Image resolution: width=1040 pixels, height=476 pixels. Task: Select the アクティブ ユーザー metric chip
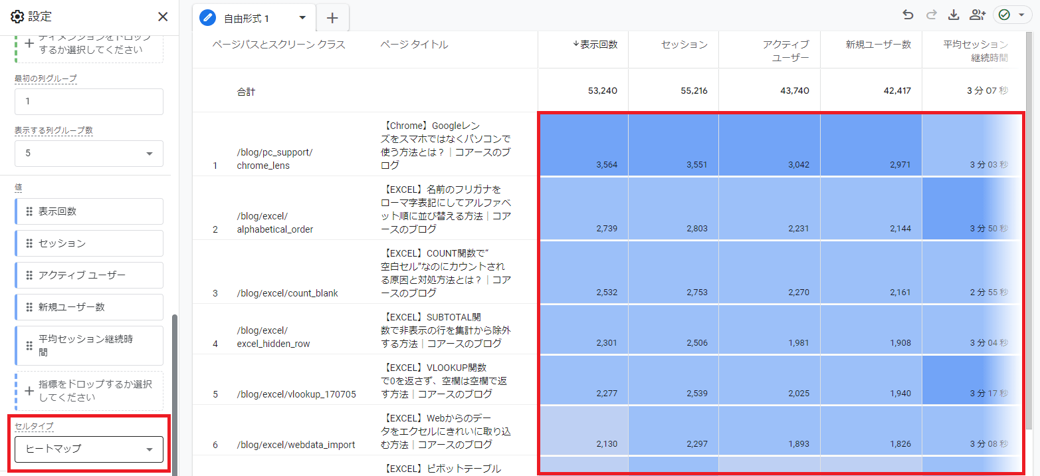[x=89, y=275]
